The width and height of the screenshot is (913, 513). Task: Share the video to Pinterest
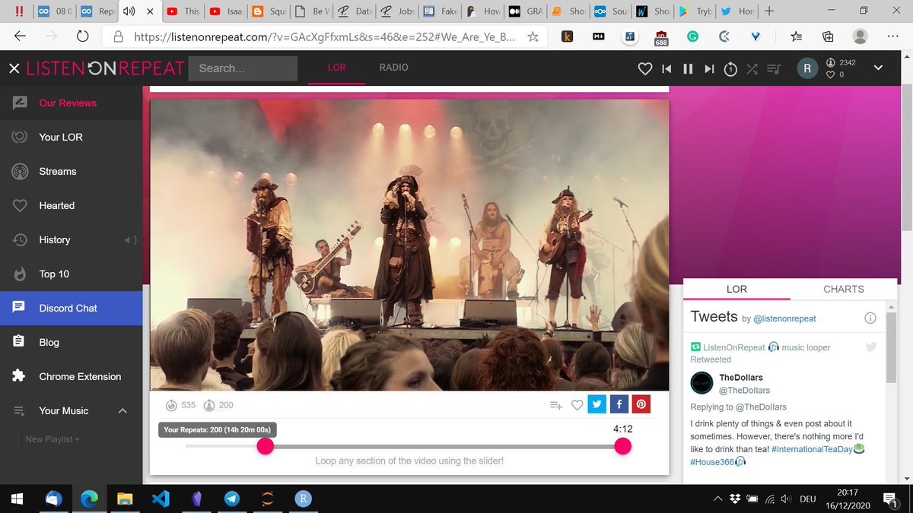[x=641, y=404]
